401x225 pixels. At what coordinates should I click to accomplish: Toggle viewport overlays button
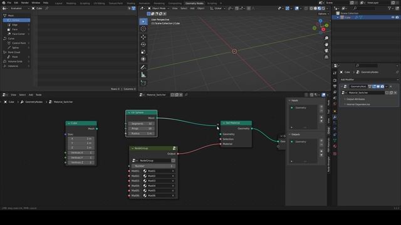296,8
